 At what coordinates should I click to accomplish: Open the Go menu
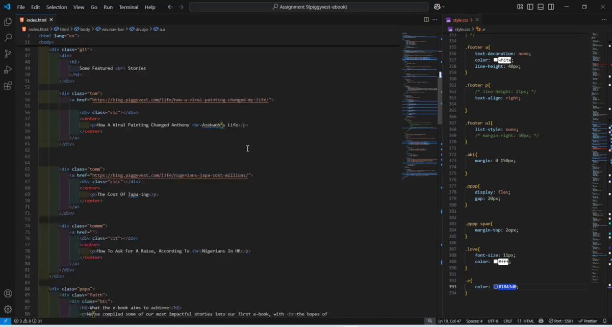94,7
